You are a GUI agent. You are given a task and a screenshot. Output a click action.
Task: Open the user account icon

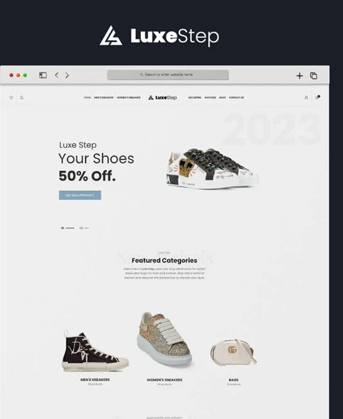pos(307,97)
